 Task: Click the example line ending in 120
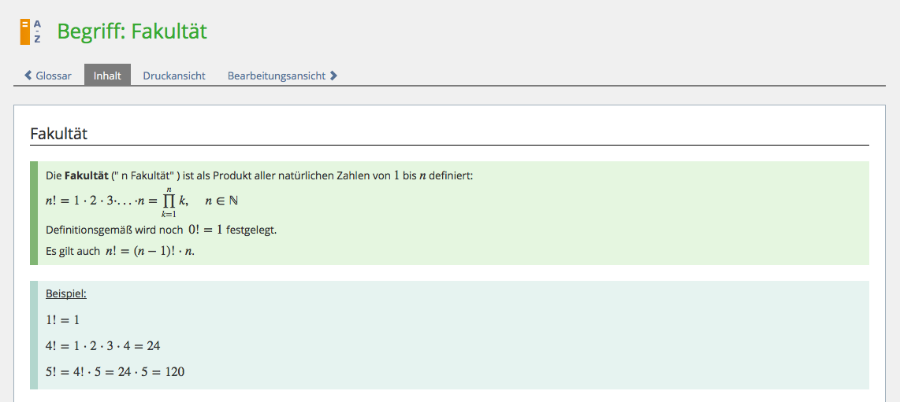115,371
